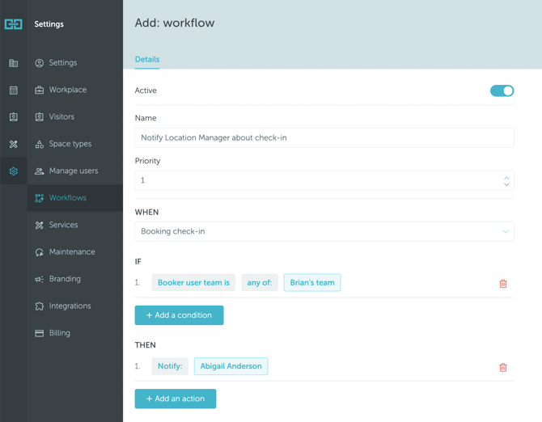Click the gear icon in left rail
542x422 pixels.
[14, 171]
